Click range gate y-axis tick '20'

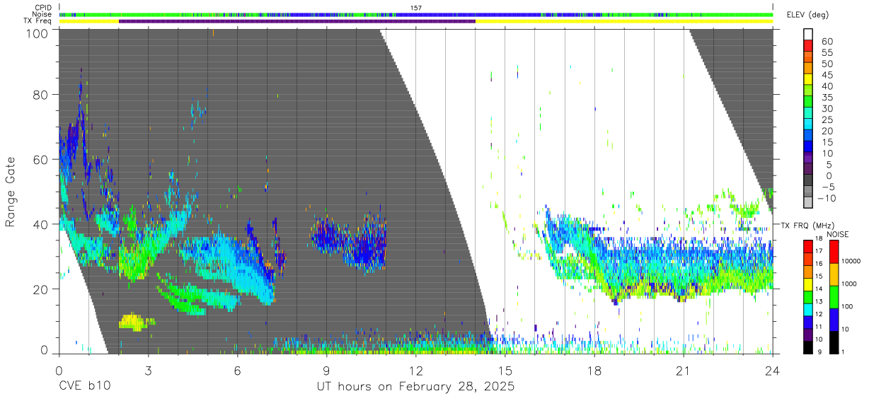point(41,289)
